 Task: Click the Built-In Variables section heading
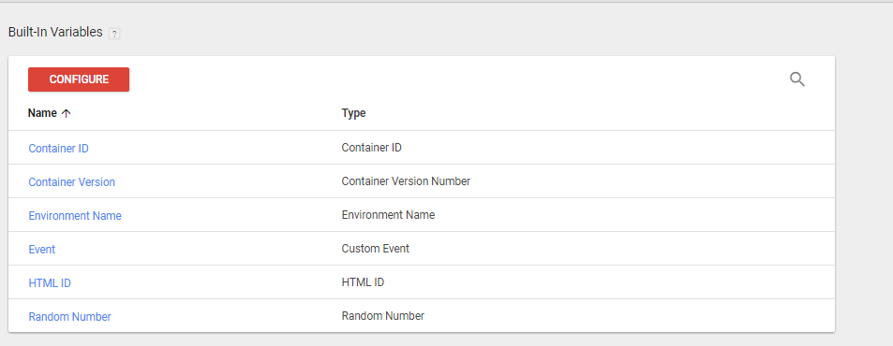tap(55, 33)
